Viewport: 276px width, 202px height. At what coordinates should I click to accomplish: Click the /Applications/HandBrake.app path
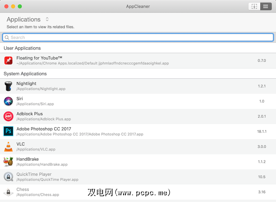coord(42,164)
